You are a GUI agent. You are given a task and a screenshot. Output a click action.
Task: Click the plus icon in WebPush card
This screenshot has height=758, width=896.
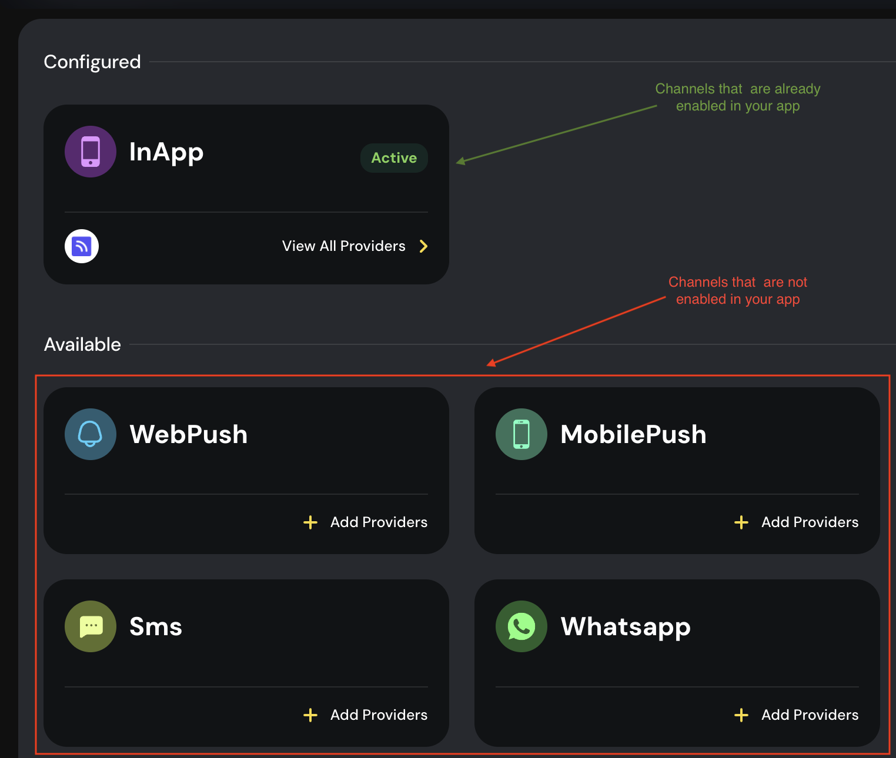[x=310, y=522]
